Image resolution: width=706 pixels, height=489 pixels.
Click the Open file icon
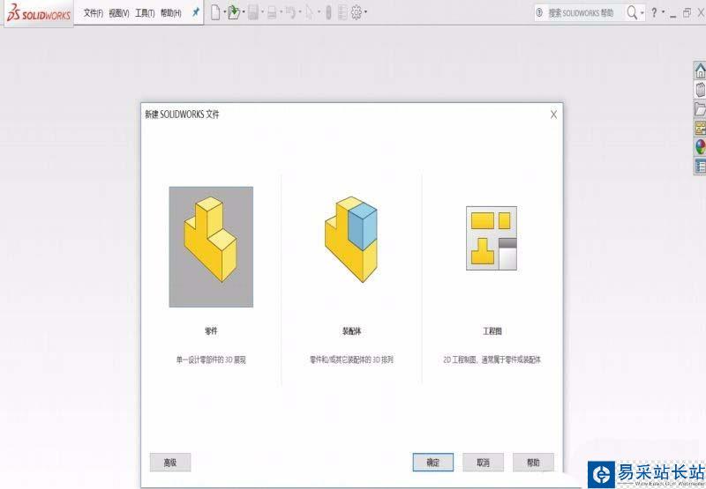click(234, 12)
